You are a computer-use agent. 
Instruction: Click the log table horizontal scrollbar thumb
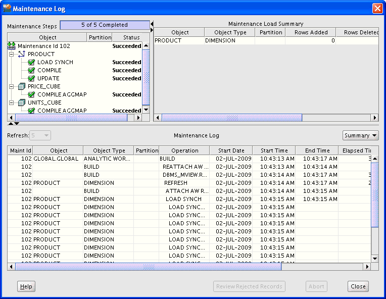(x=149, y=267)
